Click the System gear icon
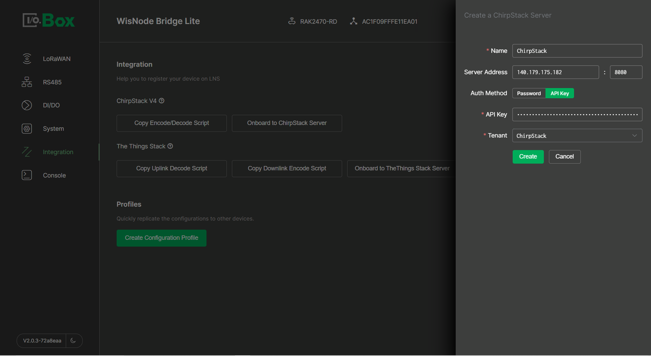 tap(27, 129)
